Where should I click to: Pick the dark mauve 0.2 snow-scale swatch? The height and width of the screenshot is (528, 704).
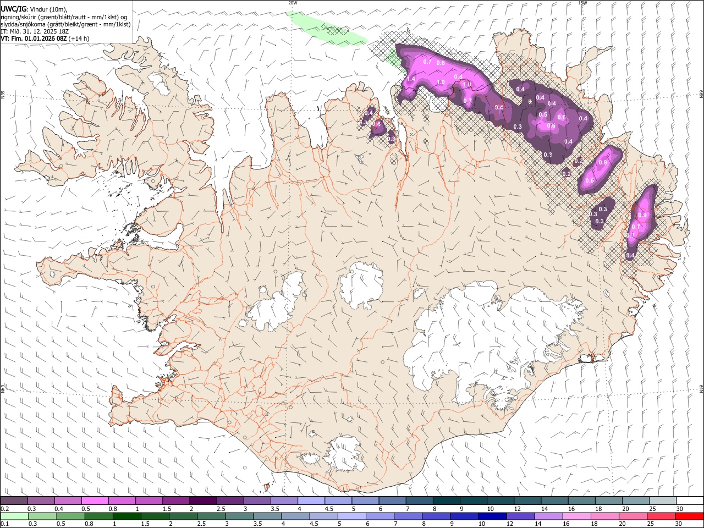14,501
